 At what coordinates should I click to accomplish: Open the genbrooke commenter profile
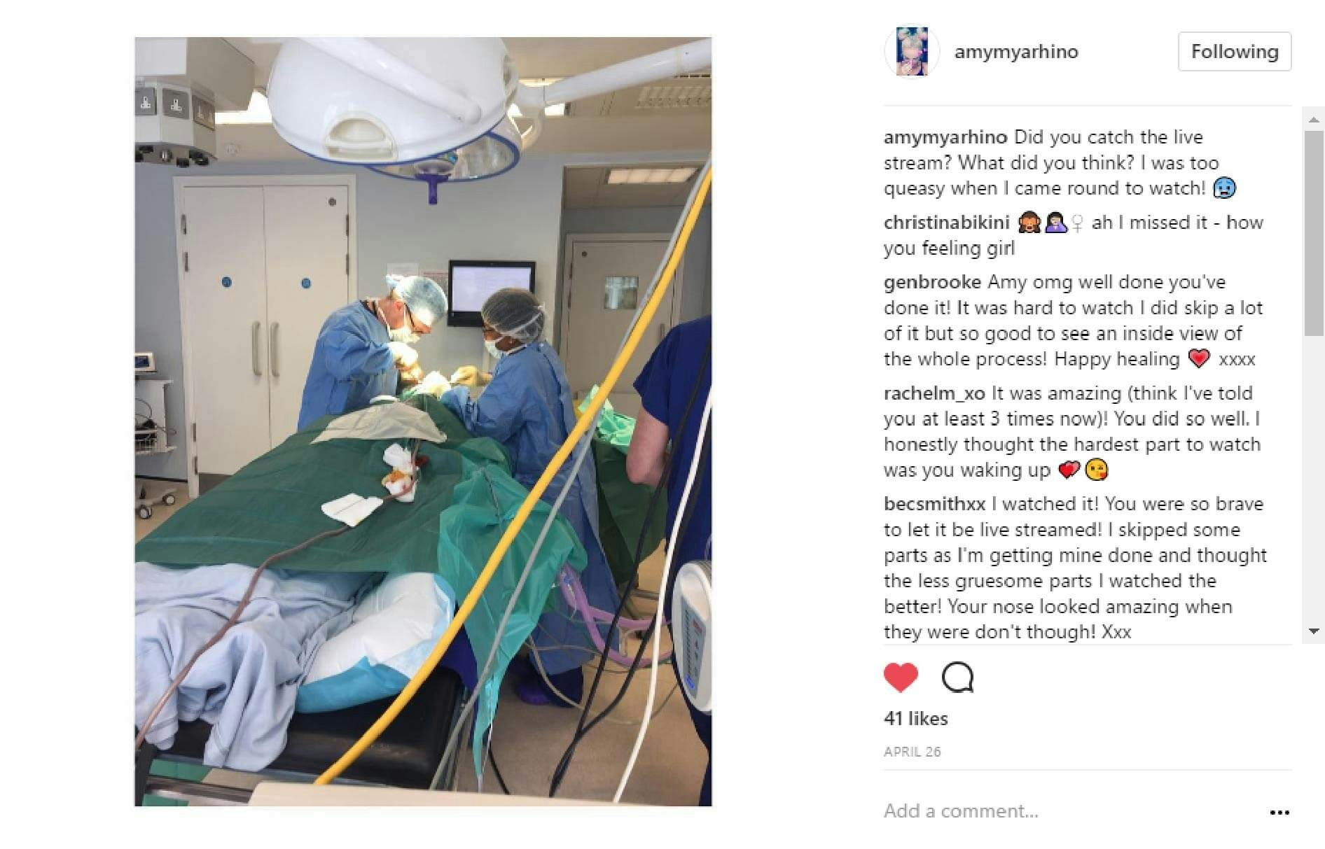pos(932,282)
